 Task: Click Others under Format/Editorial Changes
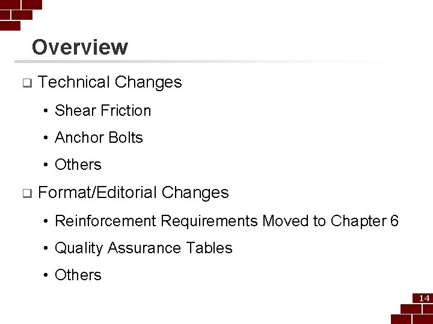(x=78, y=275)
